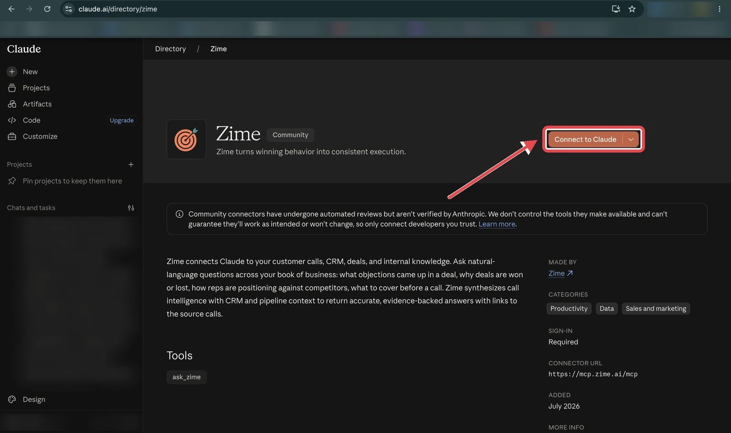Go back with the browser back arrow
Image resolution: width=731 pixels, height=433 pixels.
(11, 9)
